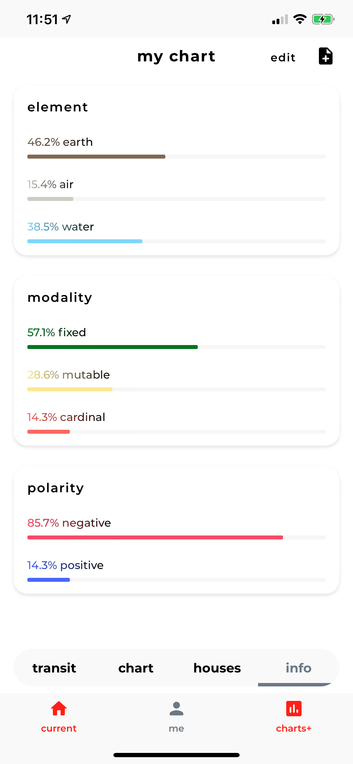
Task: Open the houses tab
Action: [x=217, y=668]
